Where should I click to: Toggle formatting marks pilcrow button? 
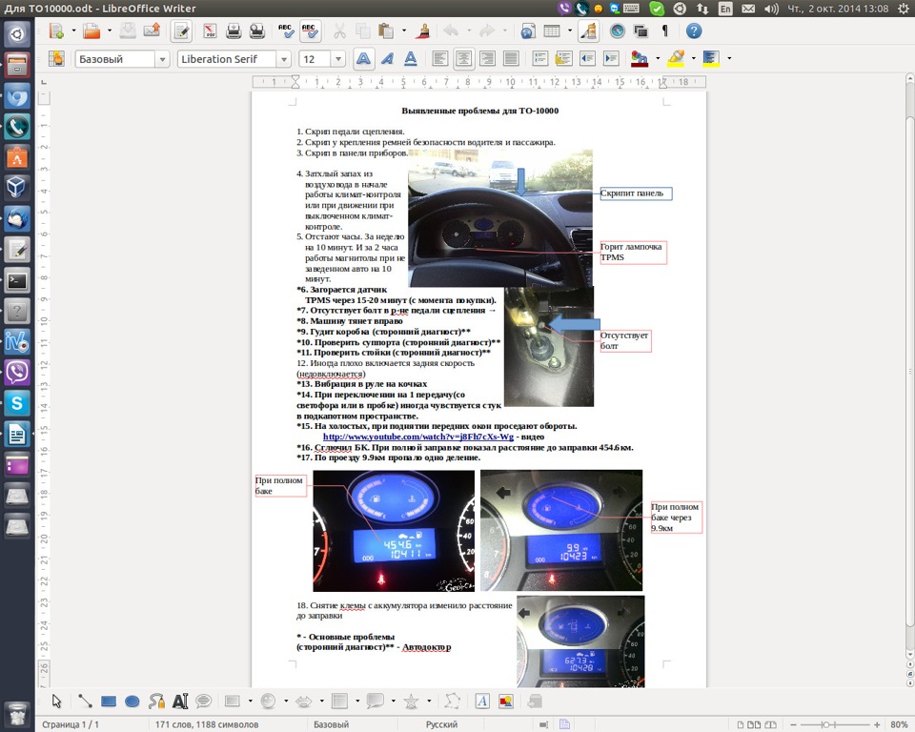(665, 31)
